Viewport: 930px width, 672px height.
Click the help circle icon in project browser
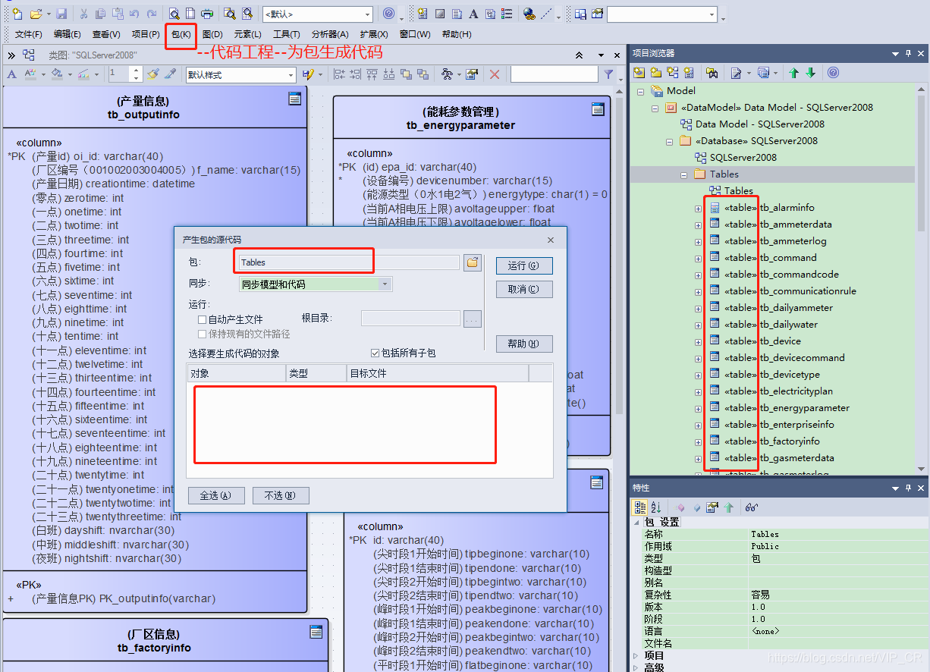tap(833, 73)
